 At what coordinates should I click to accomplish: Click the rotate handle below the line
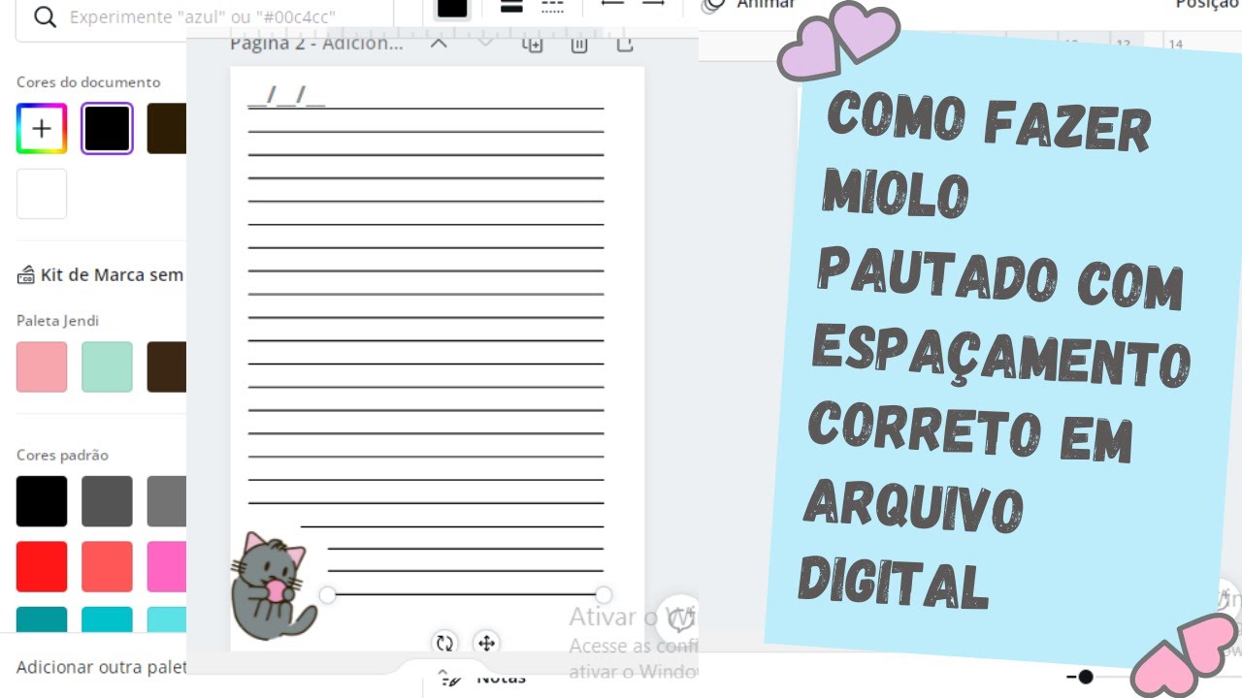pos(444,643)
